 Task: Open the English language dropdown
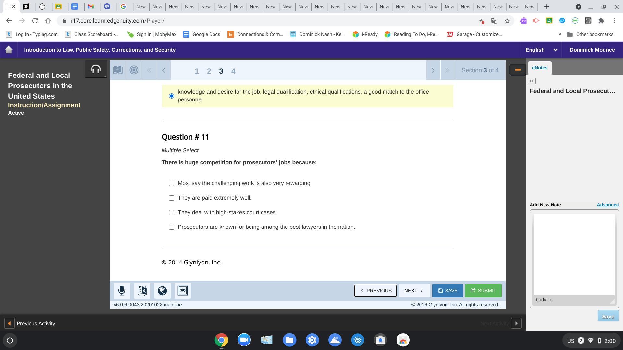pyautogui.click(x=541, y=50)
